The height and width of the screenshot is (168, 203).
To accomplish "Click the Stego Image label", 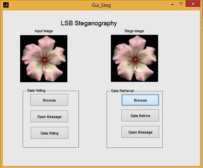I will (x=134, y=31).
